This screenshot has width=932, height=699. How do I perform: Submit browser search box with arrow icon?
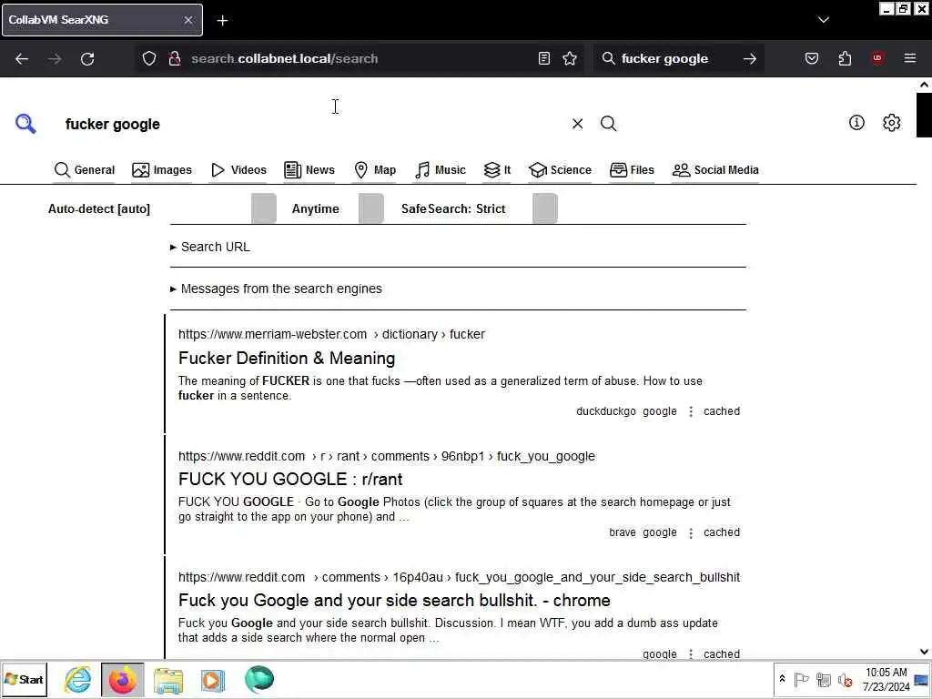pyautogui.click(x=750, y=58)
